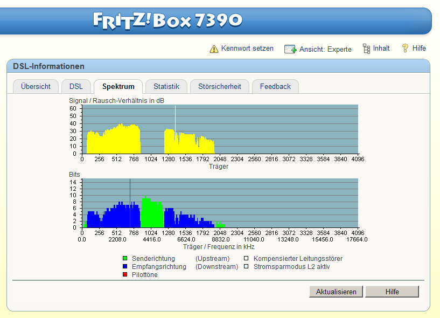Click the Pilottöne legend text
Screen dimensions: 440x318
tap(144, 275)
